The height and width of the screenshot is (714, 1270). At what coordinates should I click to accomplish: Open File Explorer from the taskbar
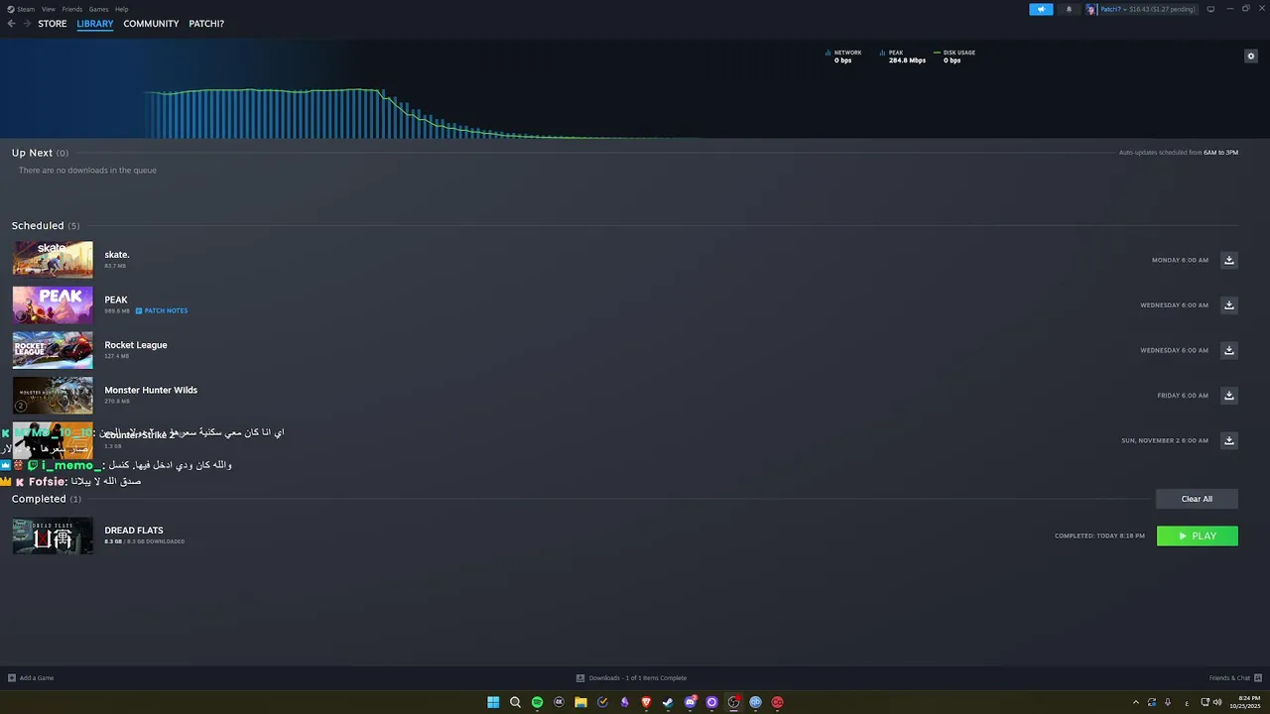[580, 702]
